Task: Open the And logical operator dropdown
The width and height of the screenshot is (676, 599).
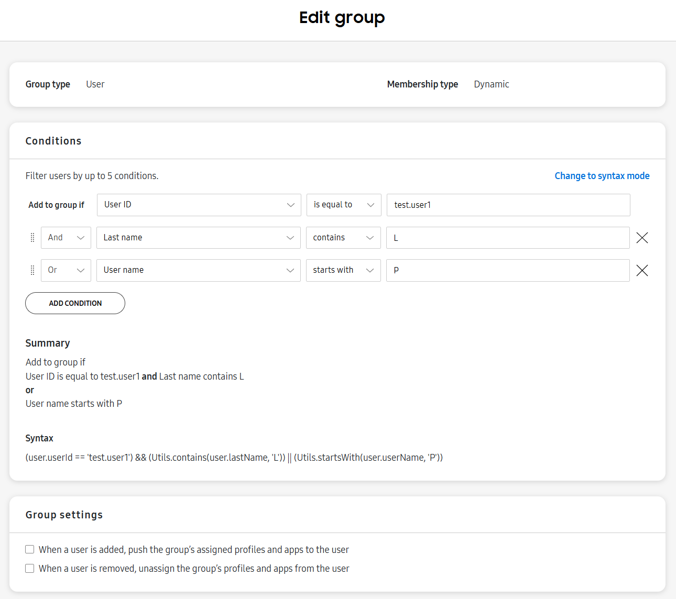Action: 66,238
